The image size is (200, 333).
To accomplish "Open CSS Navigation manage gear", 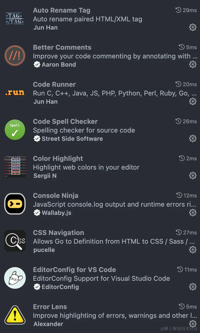I will coord(193,250).
